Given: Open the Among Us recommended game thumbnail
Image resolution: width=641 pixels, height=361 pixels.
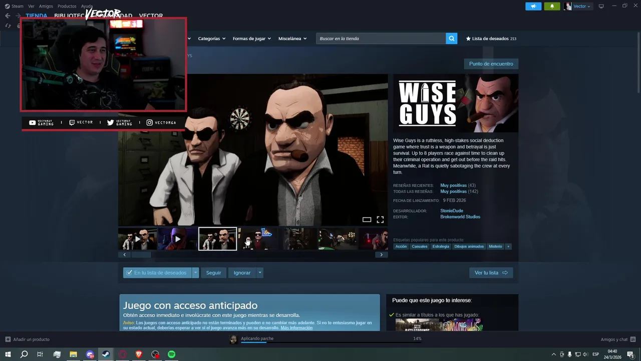Looking at the screenshot, I should pyautogui.click(x=461, y=325).
